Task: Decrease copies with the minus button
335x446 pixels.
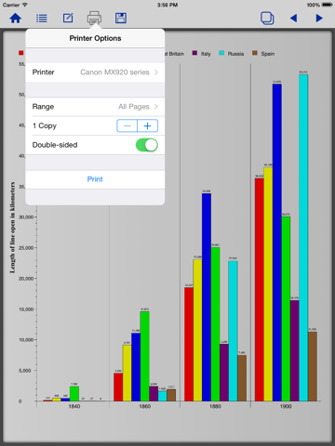Action: [x=127, y=125]
